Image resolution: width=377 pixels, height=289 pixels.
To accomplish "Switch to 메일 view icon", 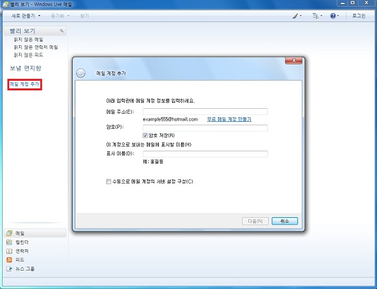I will tap(9, 234).
